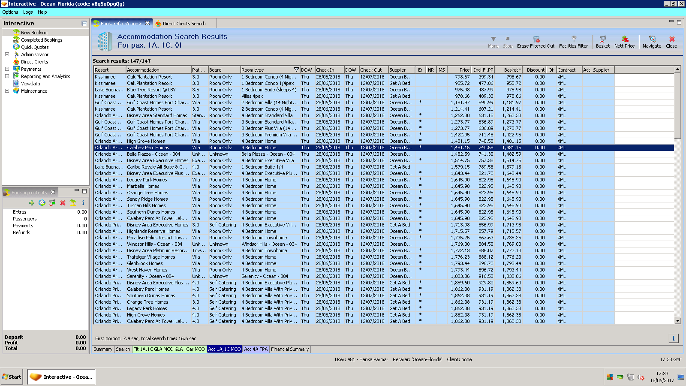
Task: Click the Erase Filtered Out toolbar icon
Action: (x=536, y=39)
